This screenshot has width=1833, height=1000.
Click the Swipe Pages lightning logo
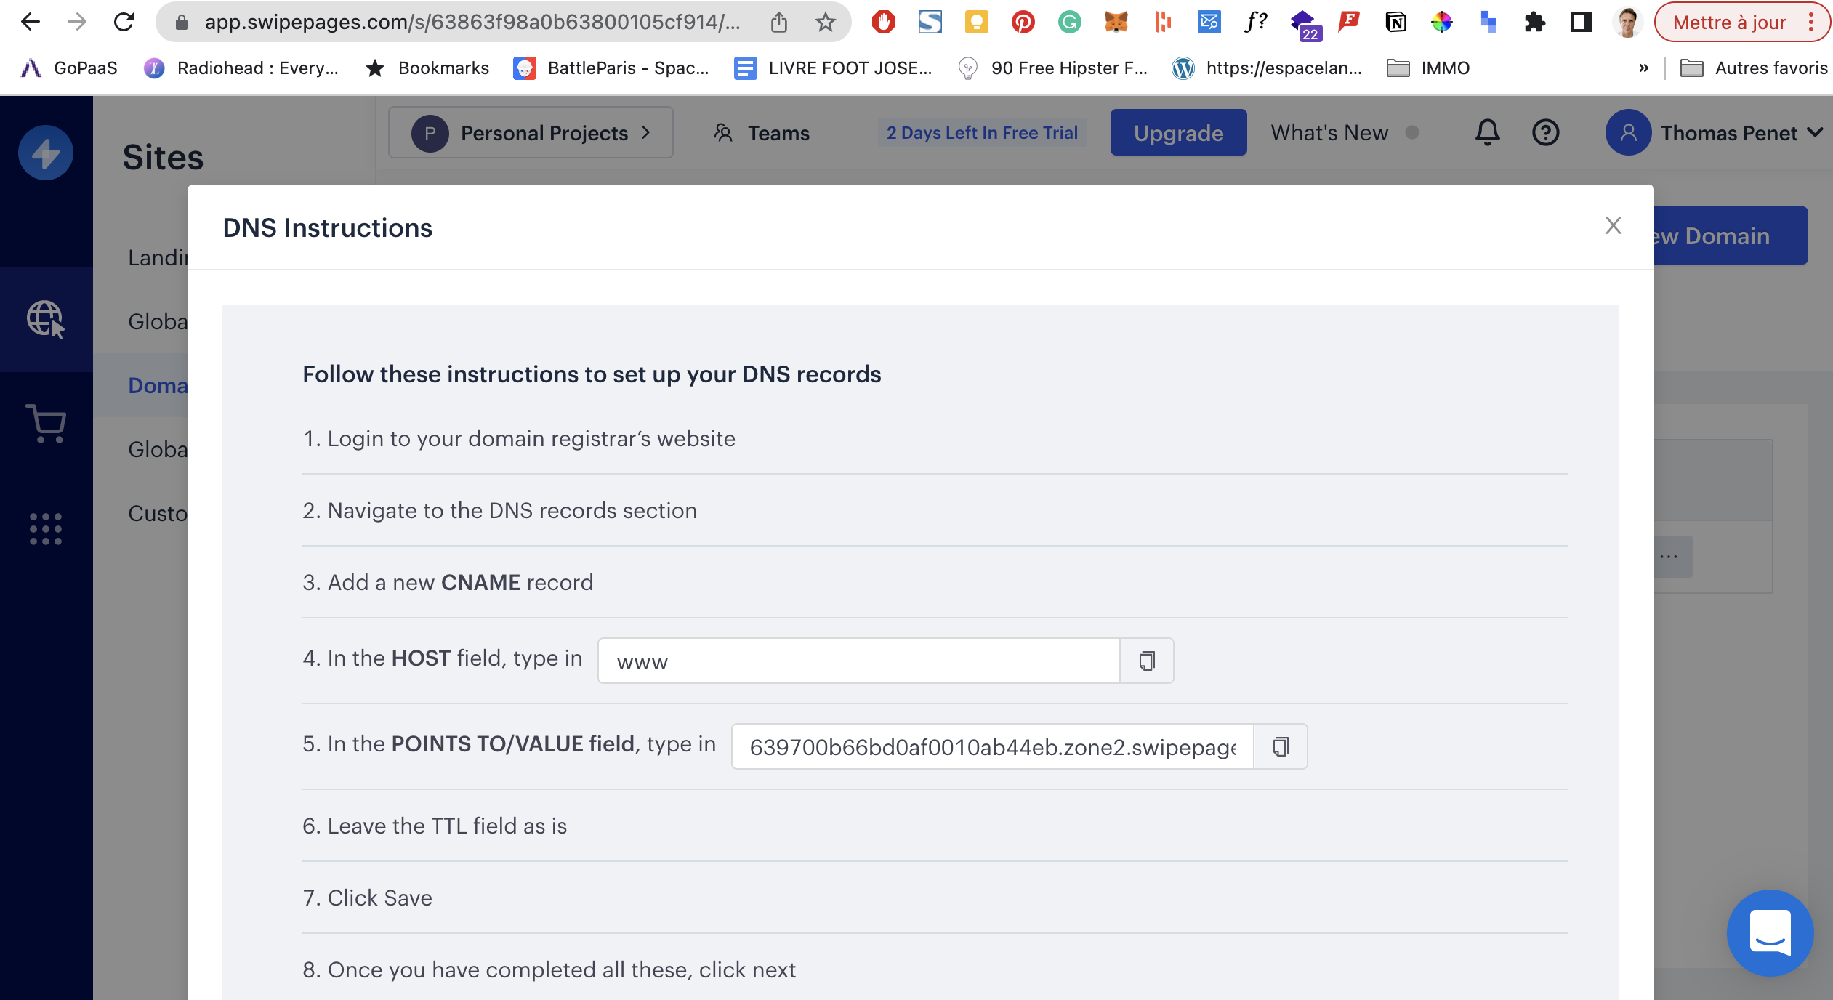coord(46,153)
